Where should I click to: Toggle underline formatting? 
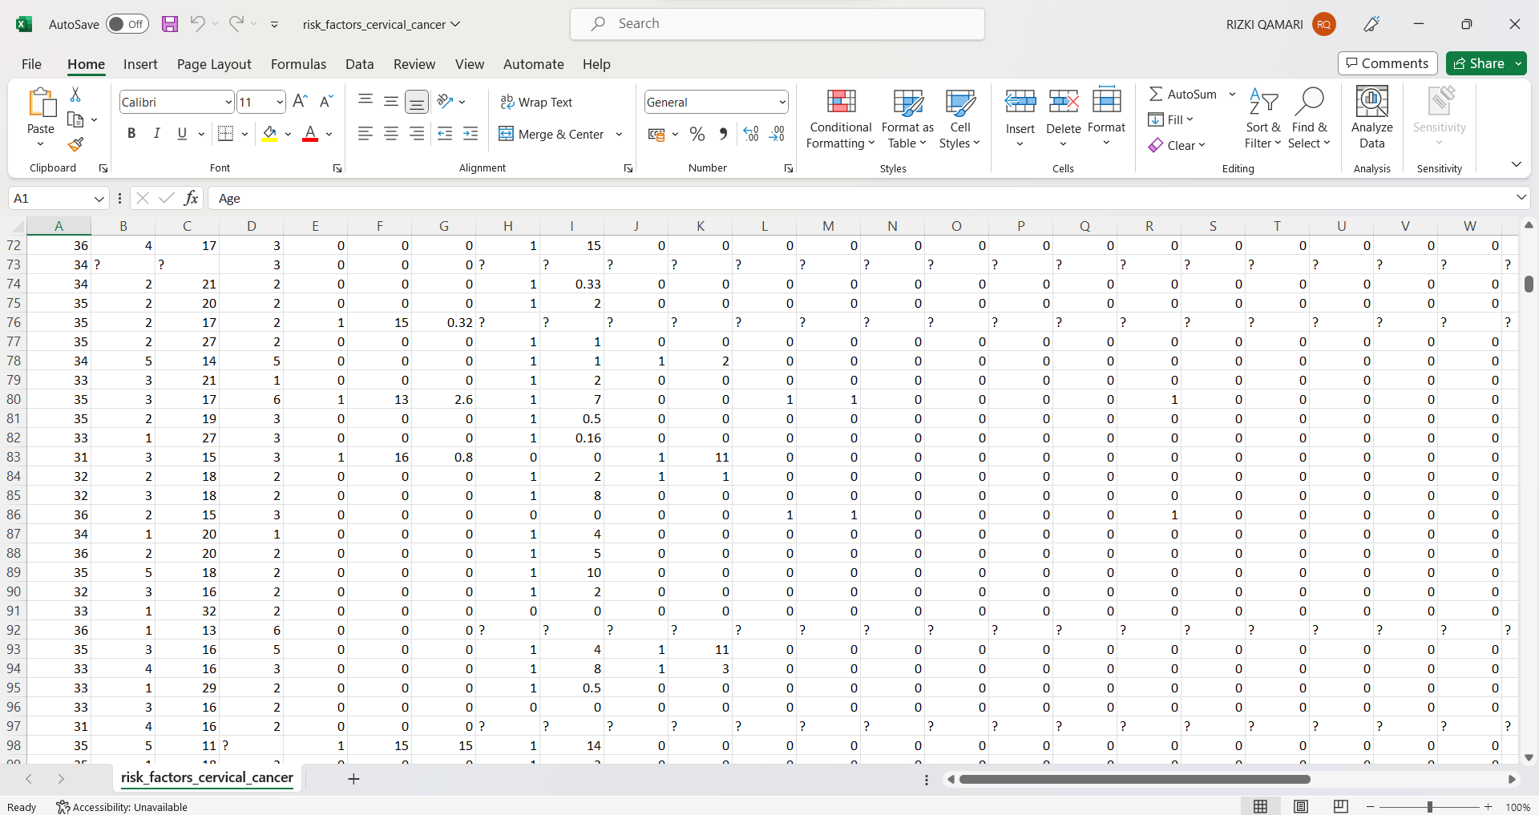coord(182,133)
